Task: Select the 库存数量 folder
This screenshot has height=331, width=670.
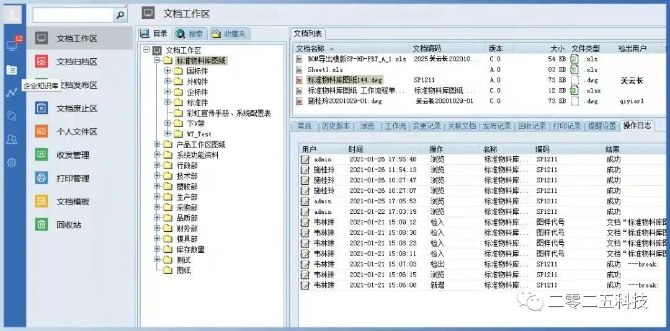Action: click(190, 249)
